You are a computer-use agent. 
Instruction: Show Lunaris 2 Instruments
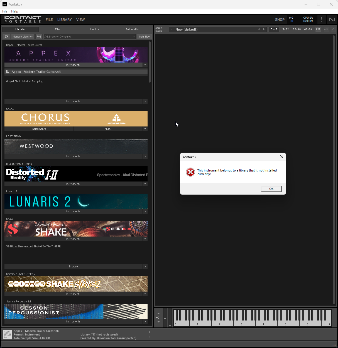click(74, 211)
